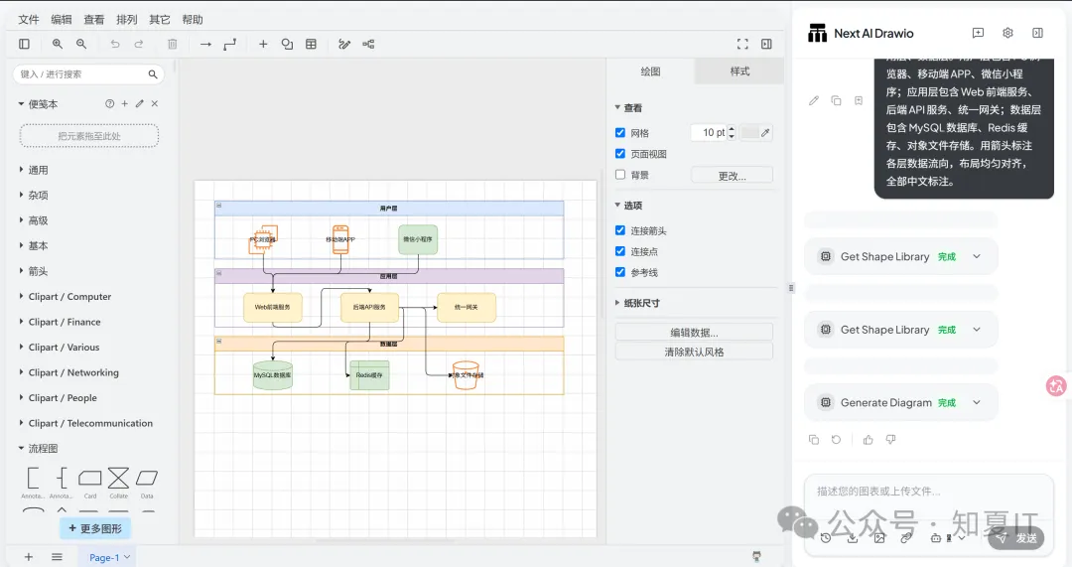Focus the chat description input field

tap(928, 492)
